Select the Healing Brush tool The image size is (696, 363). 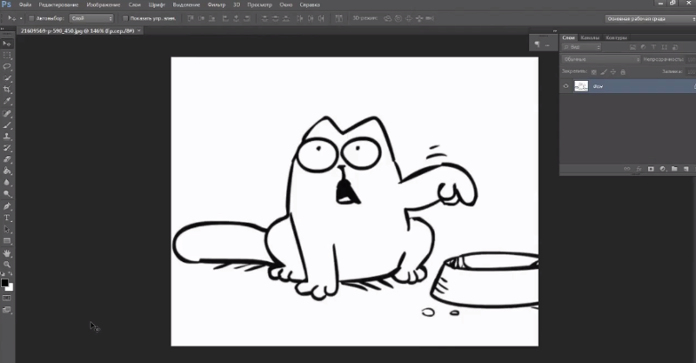click(7, 114)
